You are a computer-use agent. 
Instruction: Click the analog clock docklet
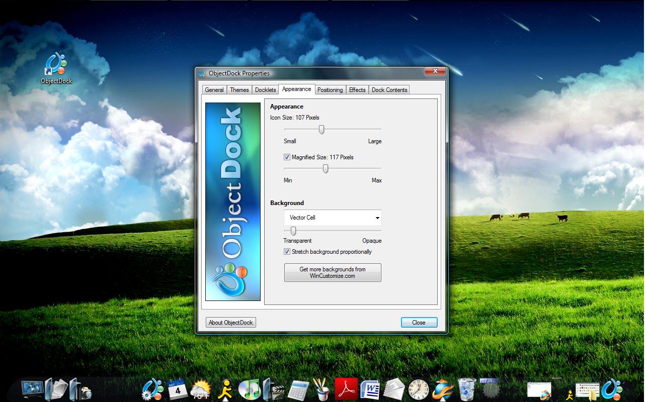pos(419,389)
